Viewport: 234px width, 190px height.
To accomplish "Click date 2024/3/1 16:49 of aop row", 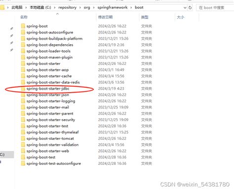I will pos(111,70).
